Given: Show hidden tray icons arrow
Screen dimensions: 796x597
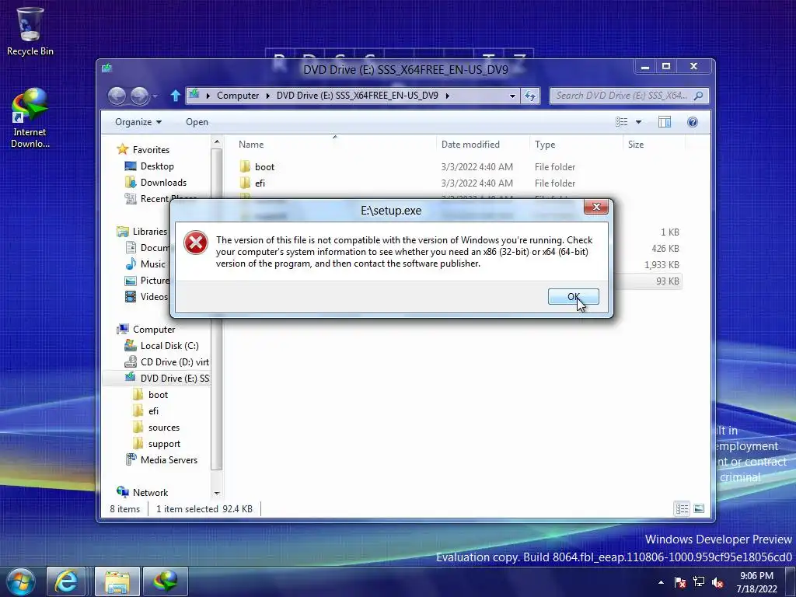Looking at the screenshot, I should (x=661, y=582).
